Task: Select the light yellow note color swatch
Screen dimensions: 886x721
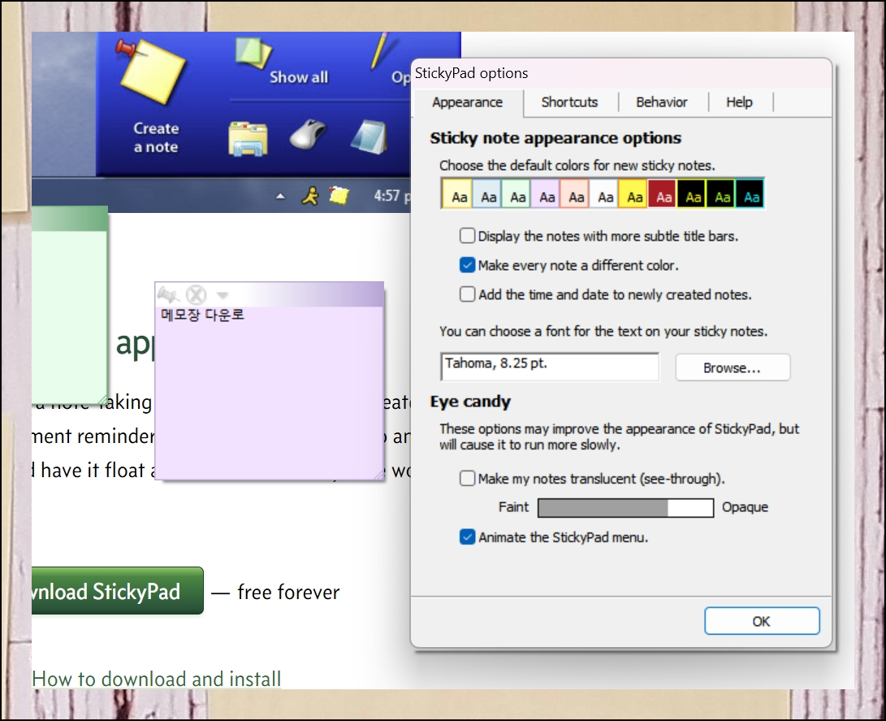Action: pos(456,193)
